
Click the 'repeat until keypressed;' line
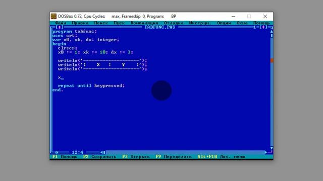[91, 85]
